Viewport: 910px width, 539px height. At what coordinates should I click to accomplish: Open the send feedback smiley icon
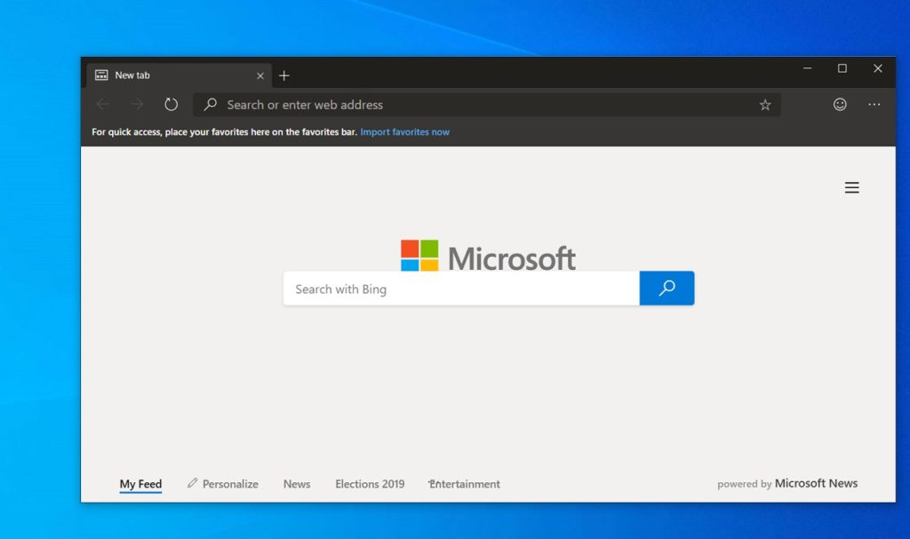[840, 104]
